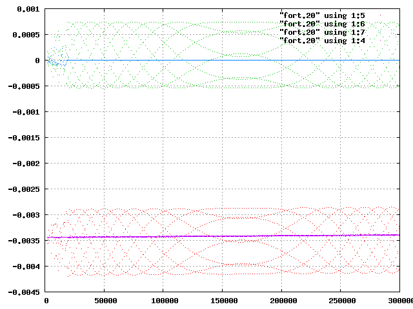Click the blue scattered points near the origin

[57, 59]
